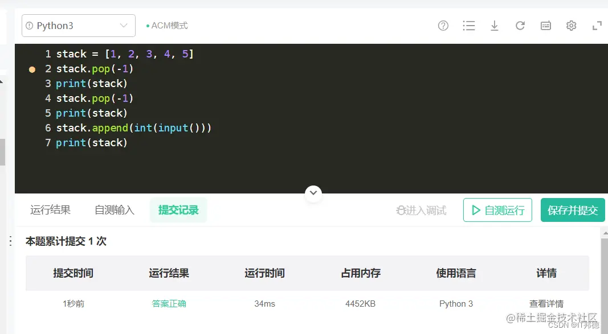Screen dimensions: 608x334
Task: Switch to the 运行结果 tab
Action: pos(50,210)
